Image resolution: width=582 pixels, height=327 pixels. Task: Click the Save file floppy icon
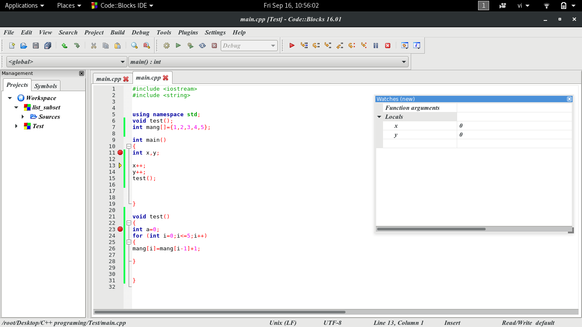pos(36,46)
